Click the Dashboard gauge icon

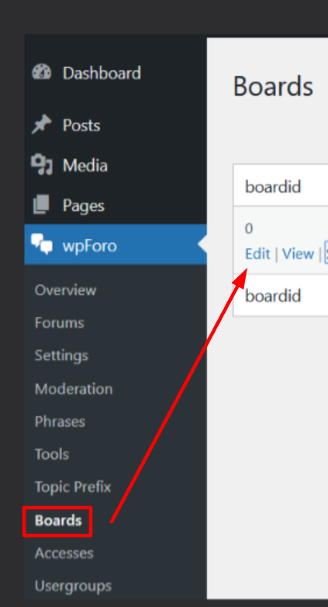(x=41, y=72)
